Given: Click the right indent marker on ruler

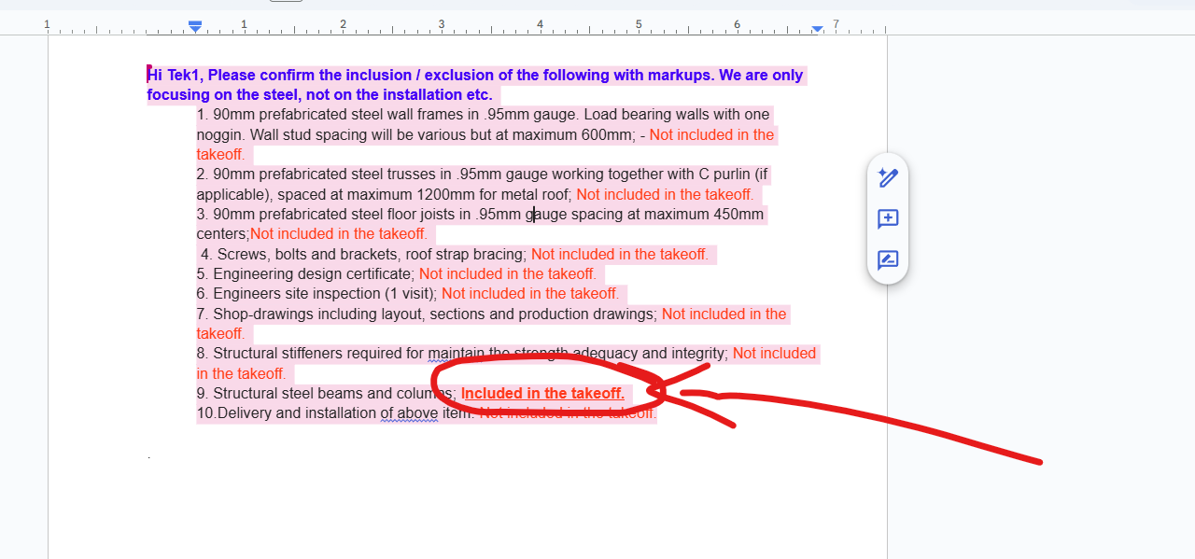Looking at the screenshot, I should [x=817, y=29].
